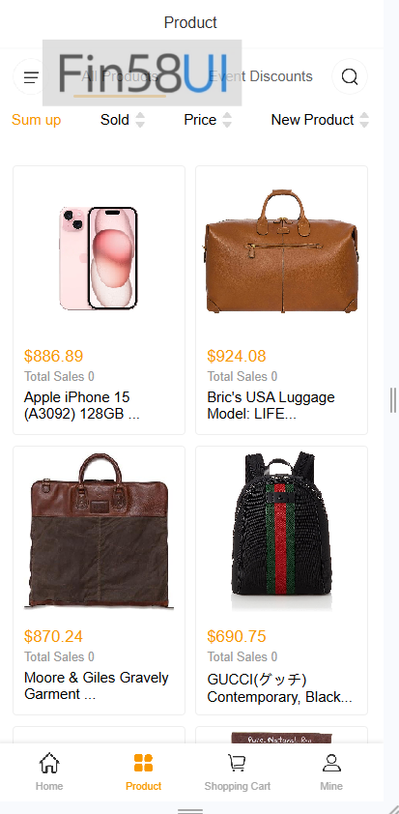The height and width of the screenshot is (814, 399).
Task: View the Moore & Giles garment bag image
Action: click(x=99, y=532)
